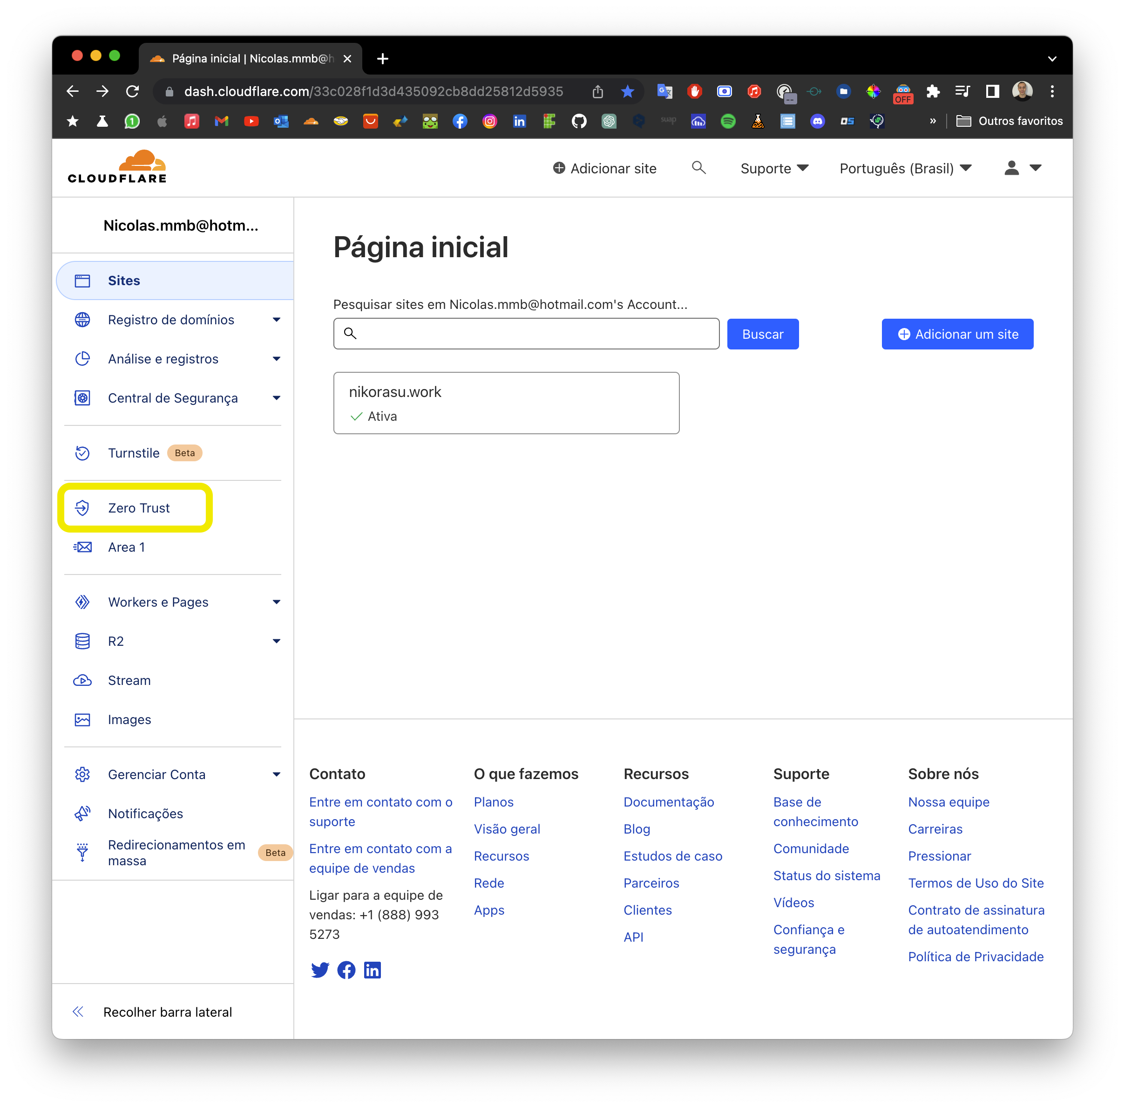1125x1108 pixels.
Task: Click the Twitter icon in footer
Action: [320, 970]
